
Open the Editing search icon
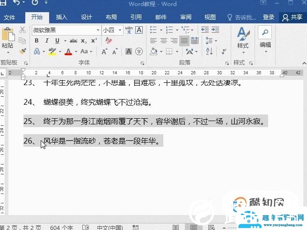(265, 32)
